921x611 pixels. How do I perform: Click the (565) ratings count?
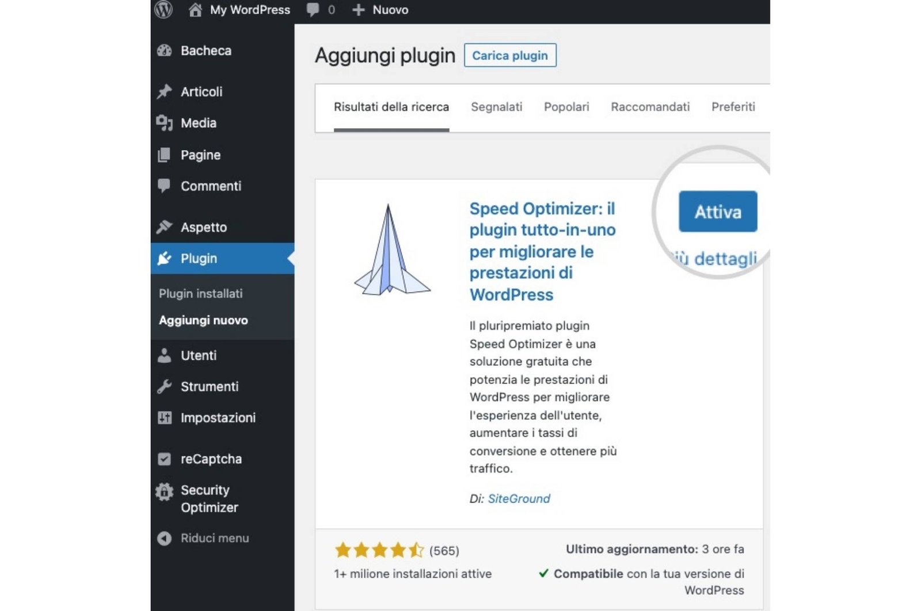click(444, 551)
